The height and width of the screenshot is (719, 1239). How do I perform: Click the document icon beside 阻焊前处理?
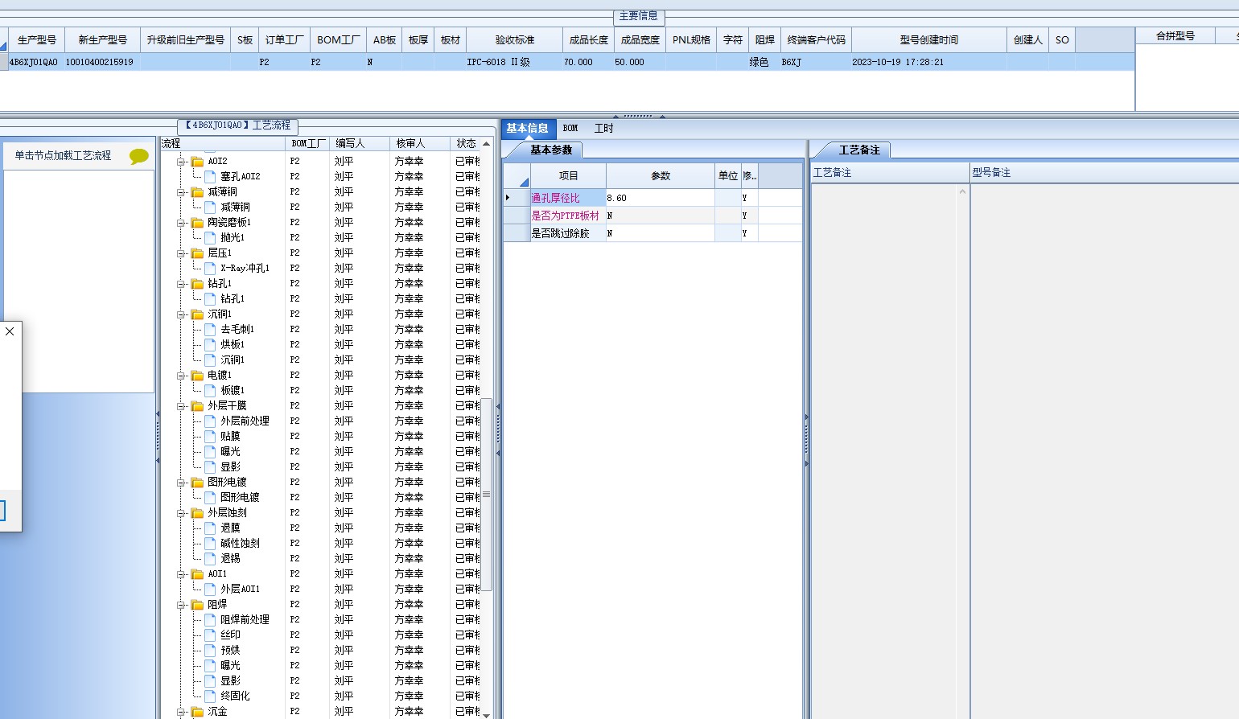(x=210, y=619)
